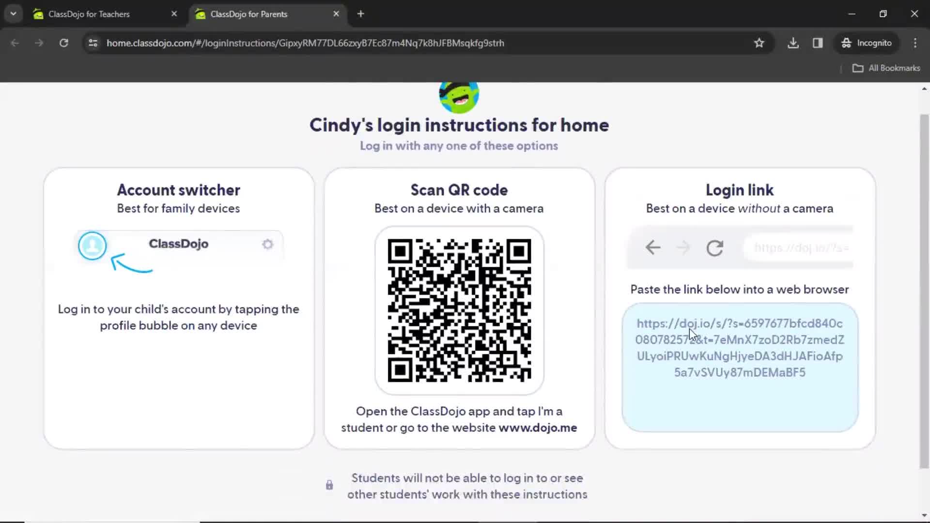This screenshot has width=930, height=523.
Task: Click the forward arrow in login link browser
Action: [683, 248]
